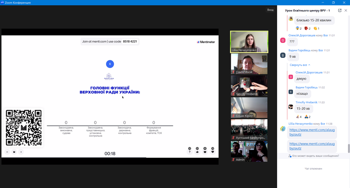Viewport: 350px width, 188px height.
Task: Close the chat side panel
Action: (x=345, y=10)
